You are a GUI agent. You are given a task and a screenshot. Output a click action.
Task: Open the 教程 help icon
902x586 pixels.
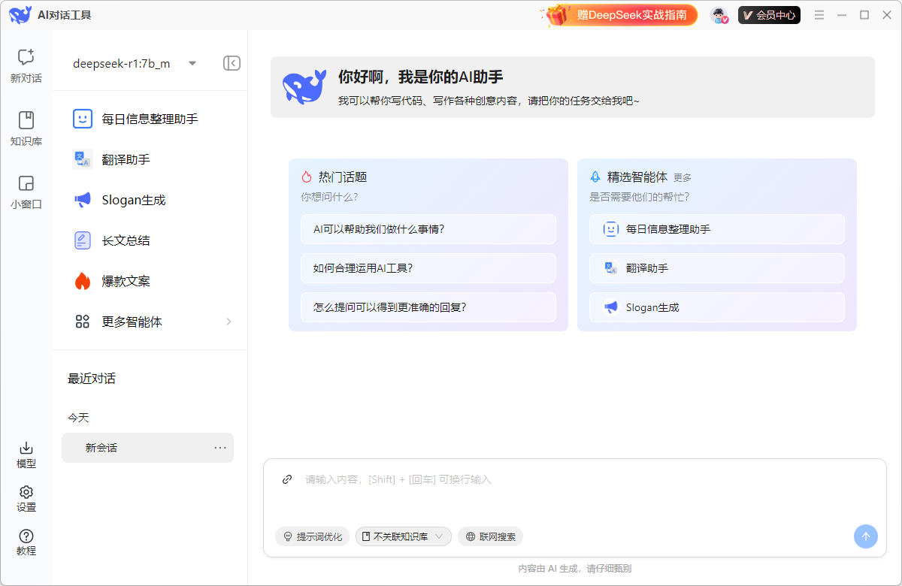pyautogui.click(x=26, y=539)
